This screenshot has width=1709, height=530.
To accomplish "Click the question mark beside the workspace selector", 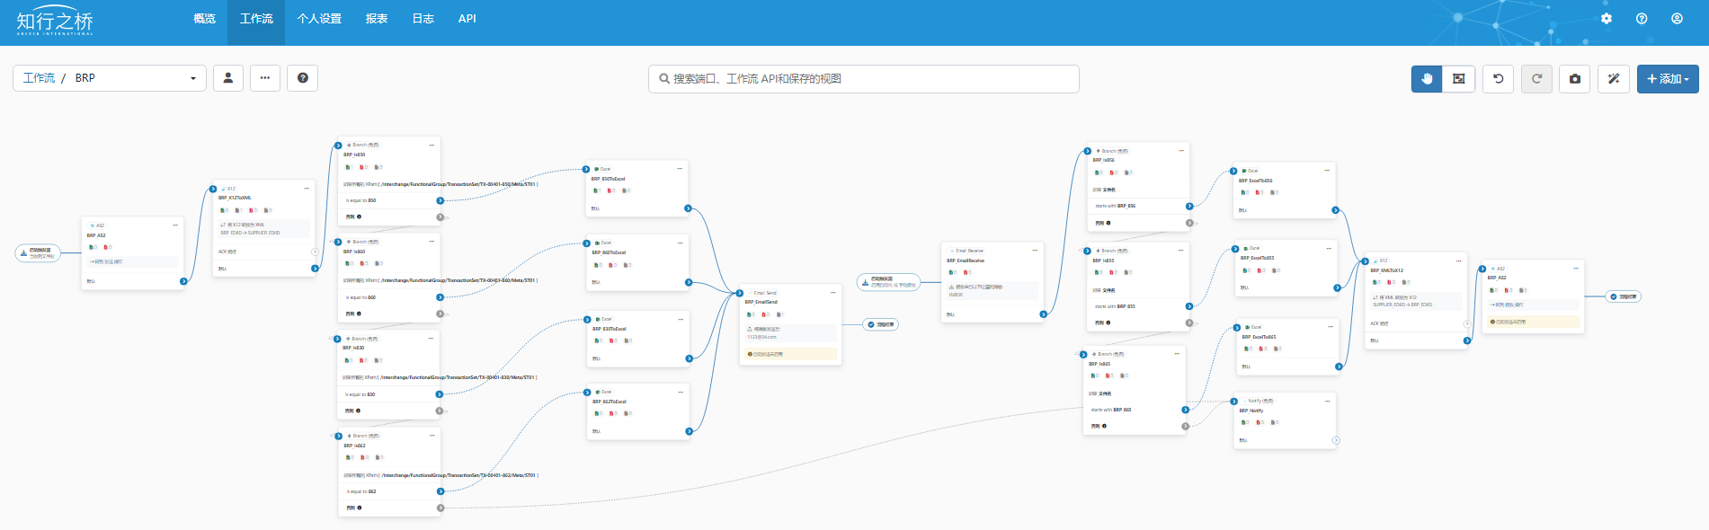I will [x=303, y=78].
